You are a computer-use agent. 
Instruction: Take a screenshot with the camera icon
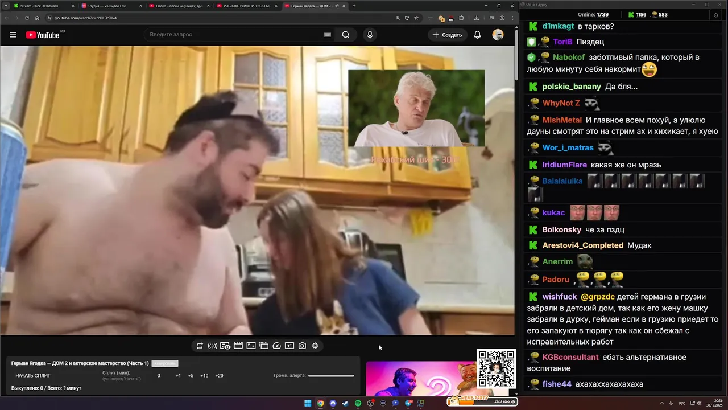(x=302, y=346)
